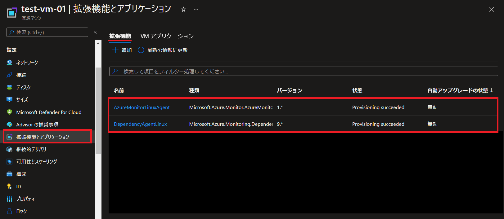This screenshot has height=219, width=504.
Task: Sort by the 状態 column header
Action: 357,90
